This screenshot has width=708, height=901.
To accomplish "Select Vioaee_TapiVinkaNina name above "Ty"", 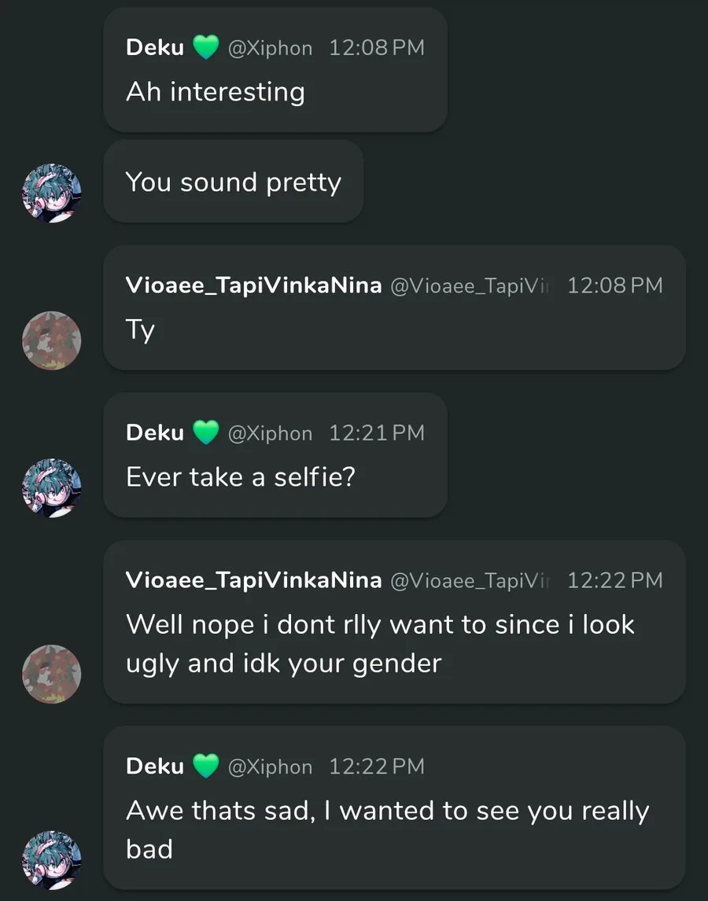I will pos(253,285).
